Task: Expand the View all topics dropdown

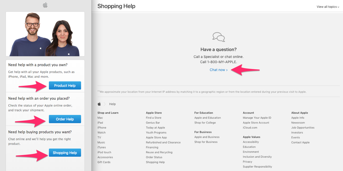Action: tap(328, 7)
